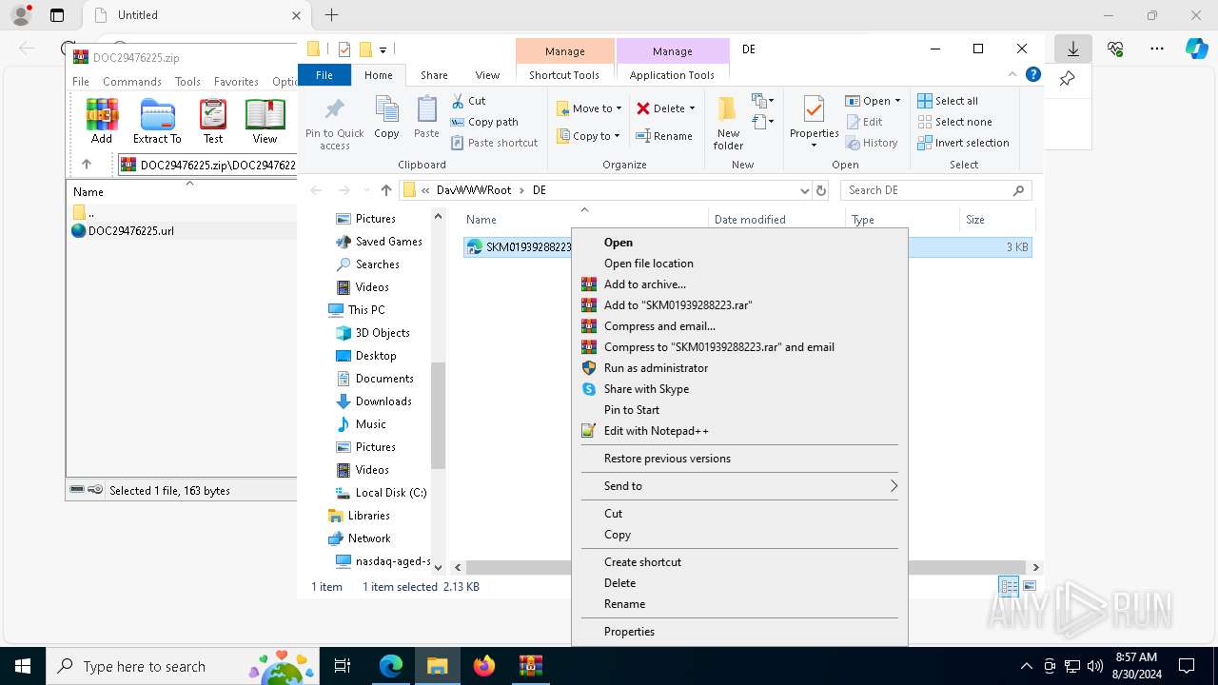Click New folder button

pos(728,124)
